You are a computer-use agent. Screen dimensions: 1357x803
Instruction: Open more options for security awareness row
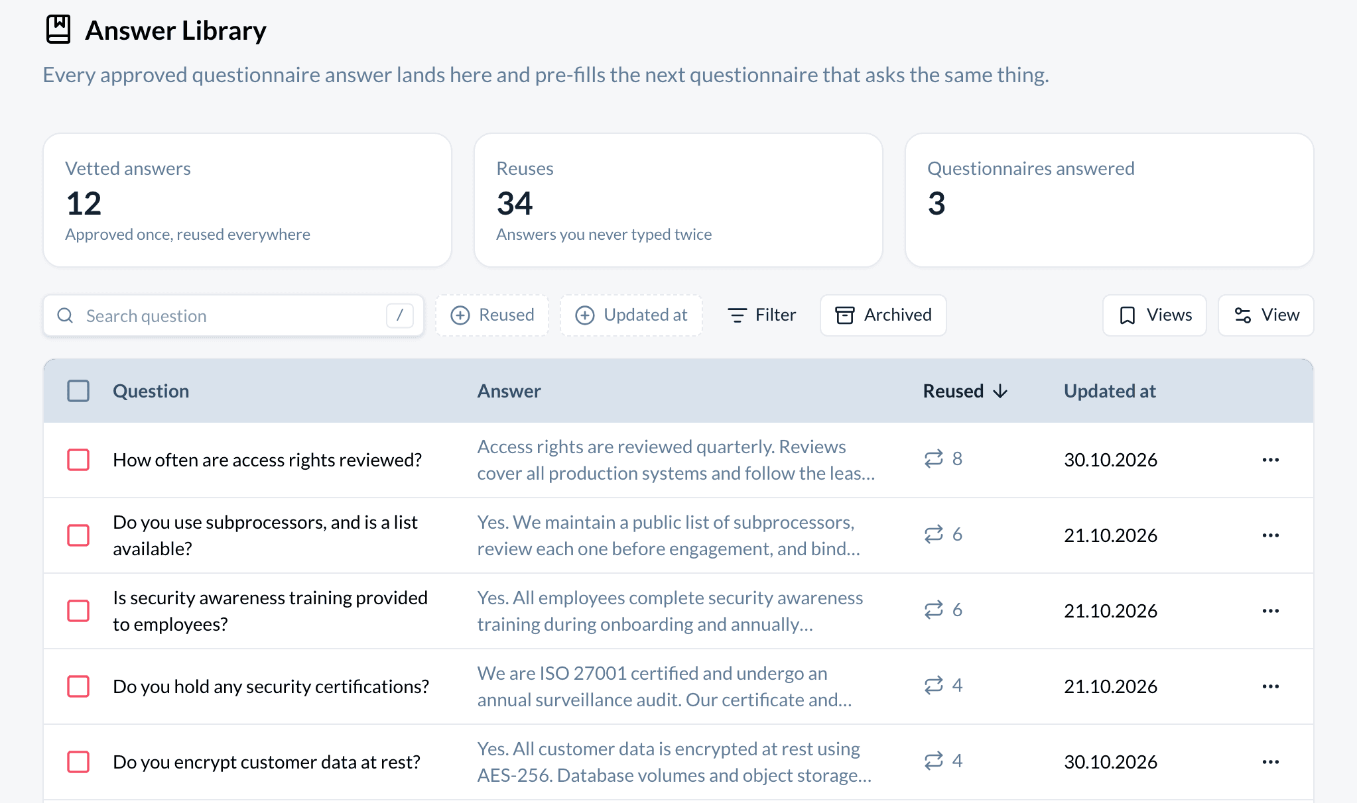[x=1270, y=611]
